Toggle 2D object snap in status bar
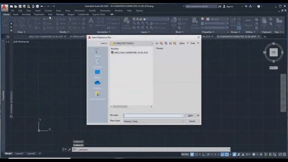The image size is (288, 162). (227, 154)
